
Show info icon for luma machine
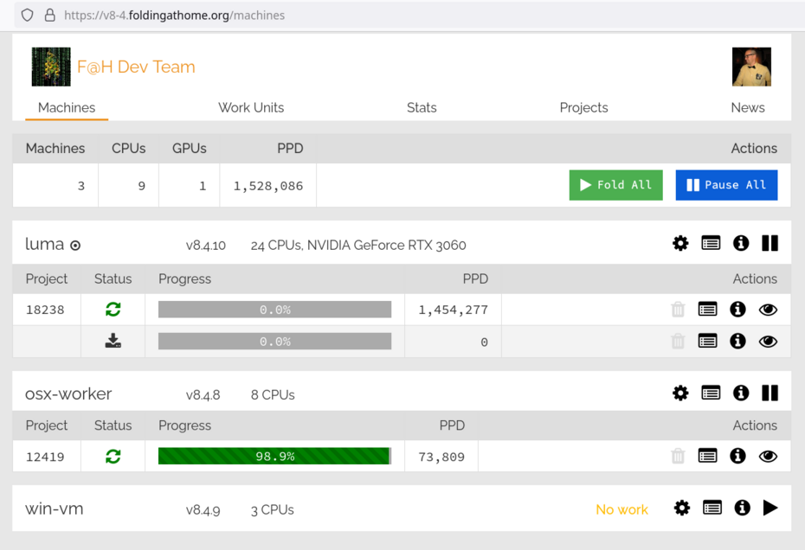pyautogui.click(x=740, y=243)
